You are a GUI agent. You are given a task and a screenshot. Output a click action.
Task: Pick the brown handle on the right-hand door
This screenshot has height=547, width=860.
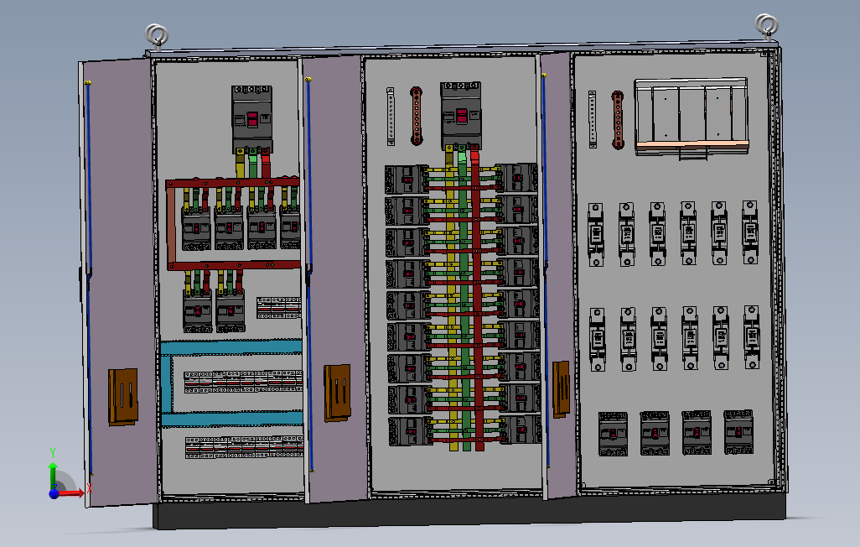pos(561,388)
